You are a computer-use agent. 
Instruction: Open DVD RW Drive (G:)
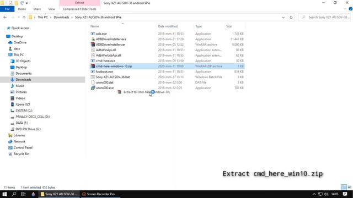click(28, 129)
